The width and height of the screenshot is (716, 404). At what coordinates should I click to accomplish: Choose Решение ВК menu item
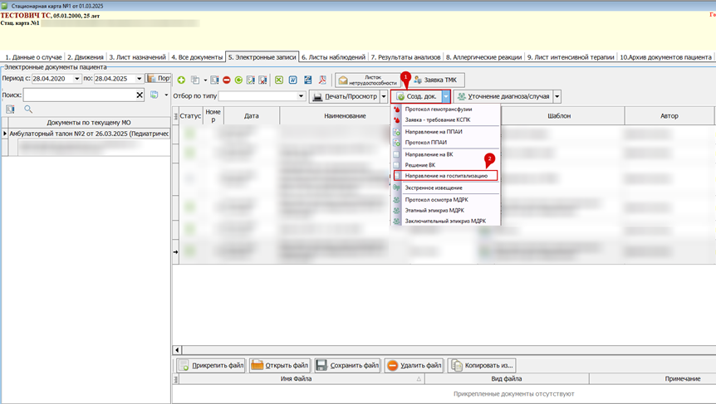446,165
